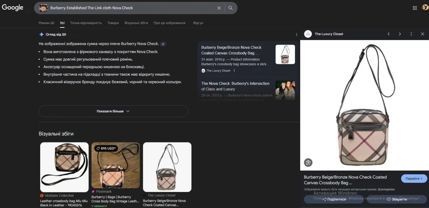Run search with the magnifier icon
Screen dimensions: 429x208
pyautogui.click(x=231, y=8)
